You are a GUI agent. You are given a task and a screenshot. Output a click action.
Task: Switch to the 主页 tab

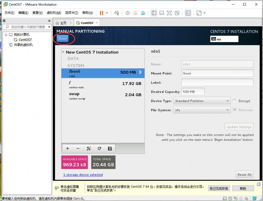pos(63,23)
